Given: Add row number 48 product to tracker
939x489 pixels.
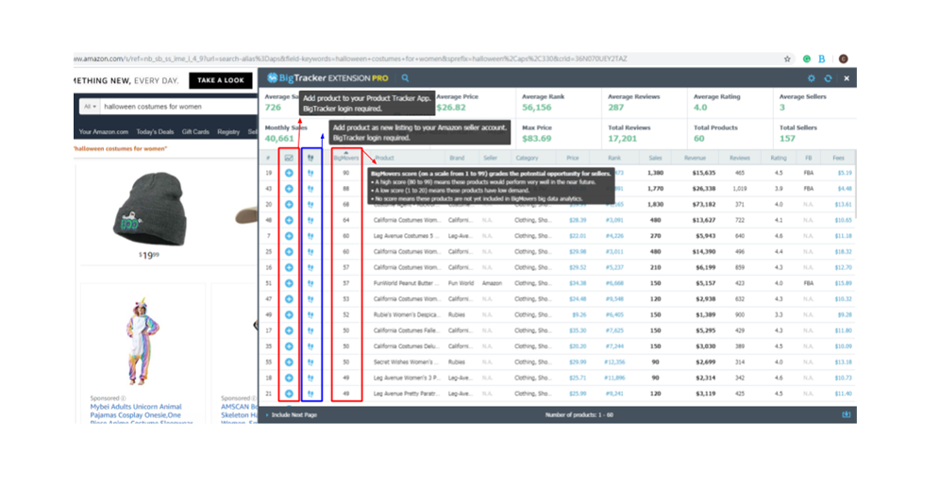Looking at the screenshot, I should pyautogui.click(x=289, y=221).
